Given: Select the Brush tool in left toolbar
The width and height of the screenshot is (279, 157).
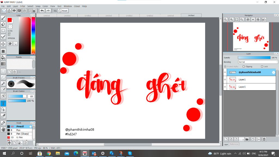Looking at the screenshot, I should click(x=3, y=18).
